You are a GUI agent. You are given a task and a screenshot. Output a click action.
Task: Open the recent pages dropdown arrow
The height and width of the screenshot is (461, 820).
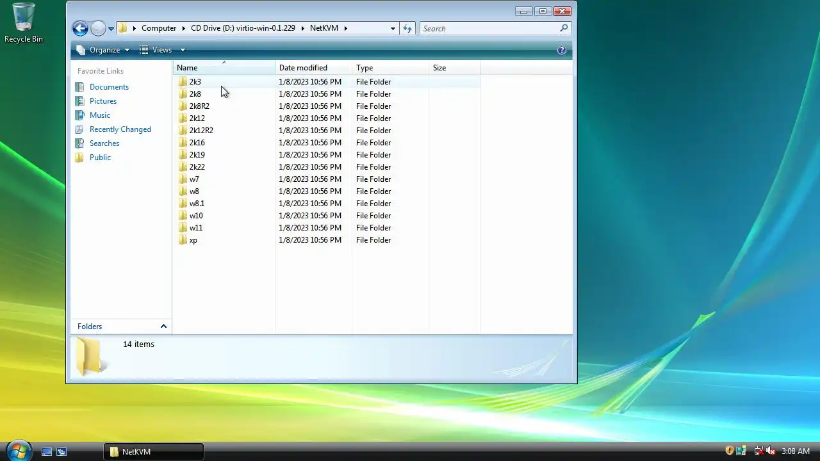(x=111, y=28)
